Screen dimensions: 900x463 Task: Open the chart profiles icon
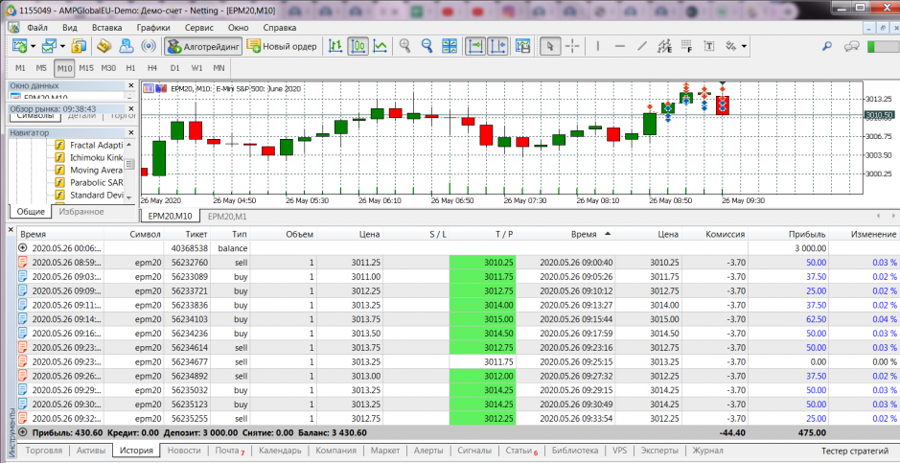(x=50, y=46)
